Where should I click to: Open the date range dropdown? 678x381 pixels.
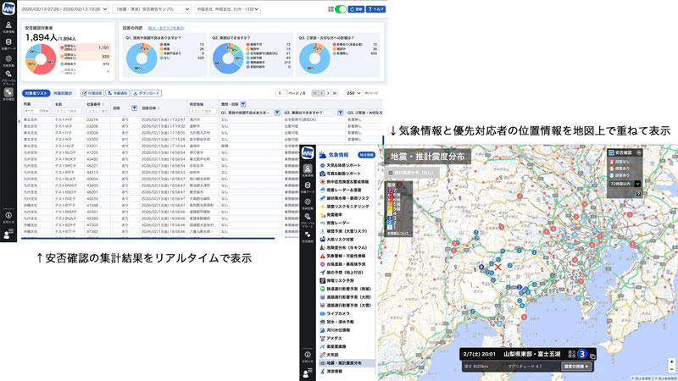pos(63,8)
